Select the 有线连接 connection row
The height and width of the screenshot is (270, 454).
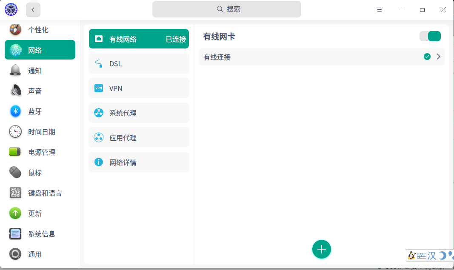[x=322, y=57]
